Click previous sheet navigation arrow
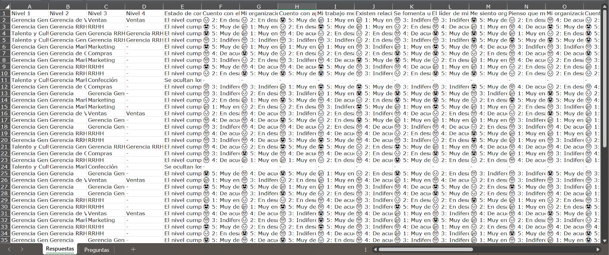The image size is (609, 255). [10, 249]
